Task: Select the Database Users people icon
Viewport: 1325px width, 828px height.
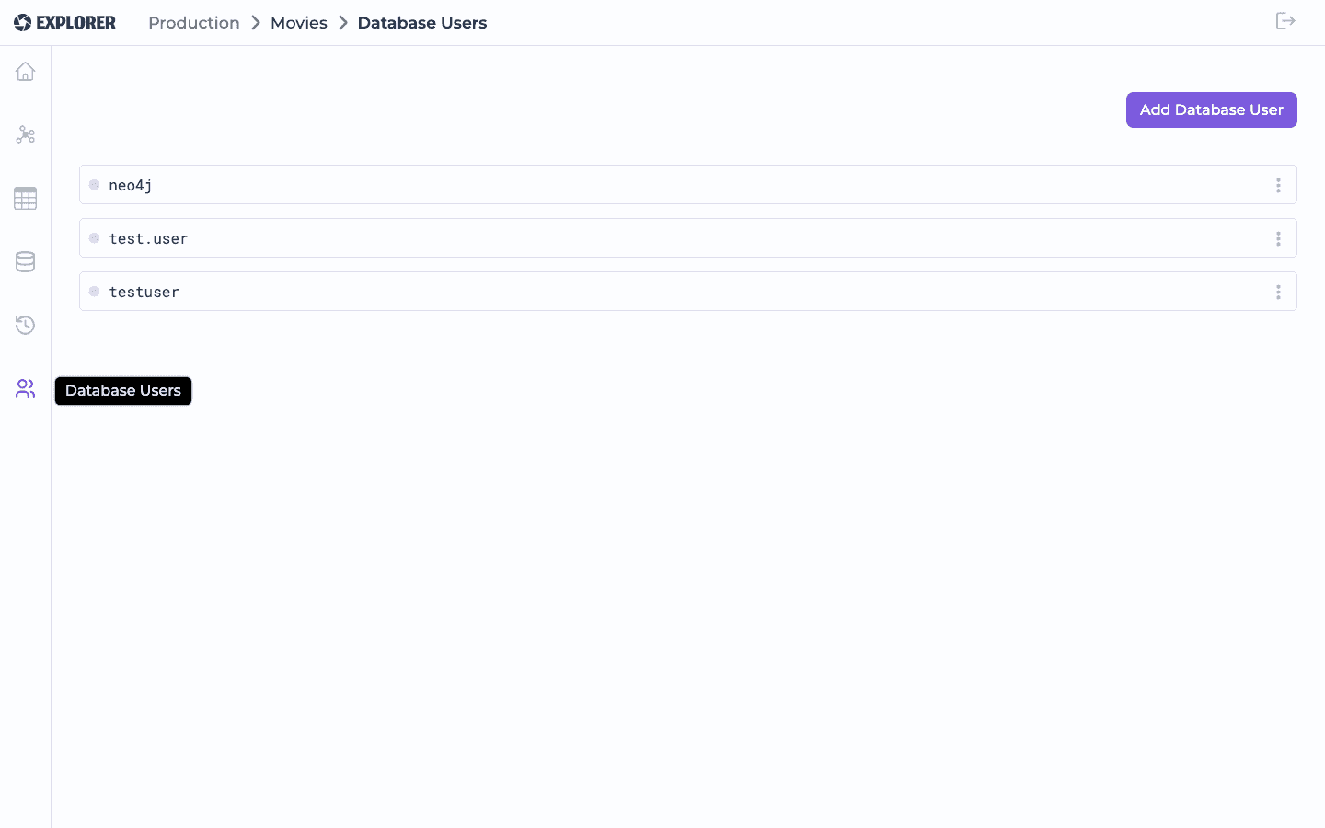Action: point(25,389)
